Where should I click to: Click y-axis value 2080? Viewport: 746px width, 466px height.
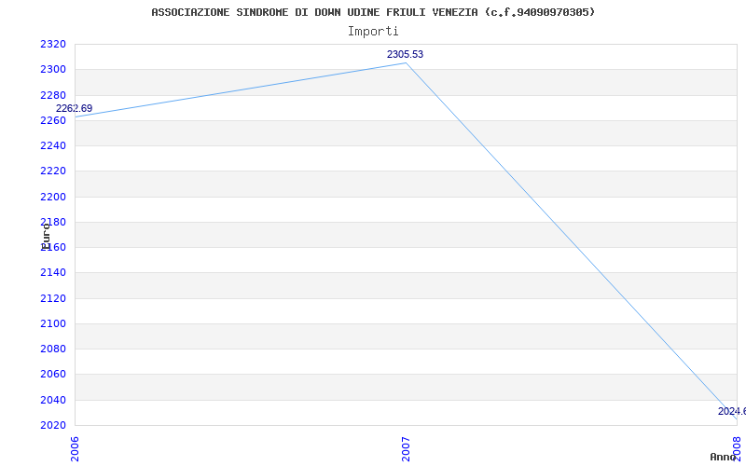[53, 349]
